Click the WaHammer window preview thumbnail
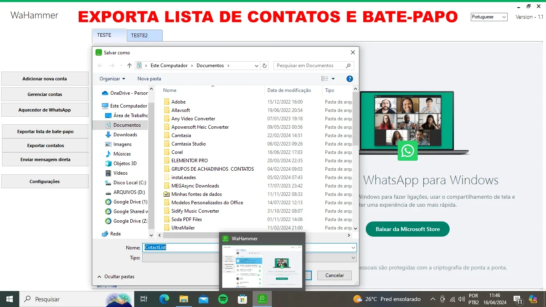This screenshot has height=307, width=546. [x=262, y=266]
